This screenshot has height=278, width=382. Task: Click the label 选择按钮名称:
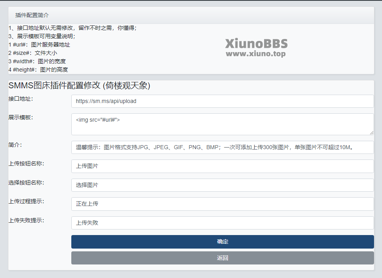tap(26, 183)
